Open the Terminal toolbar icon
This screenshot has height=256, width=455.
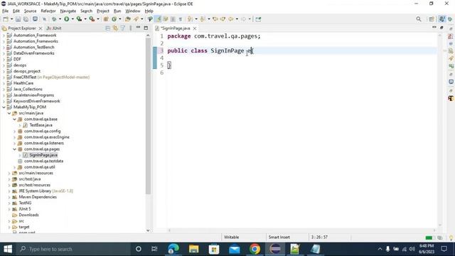35,19
